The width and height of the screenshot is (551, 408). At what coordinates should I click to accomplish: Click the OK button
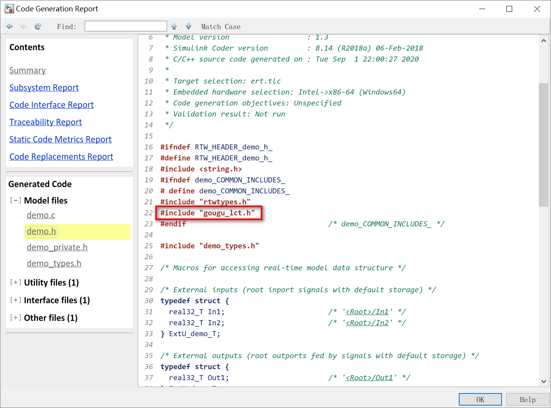480,399
